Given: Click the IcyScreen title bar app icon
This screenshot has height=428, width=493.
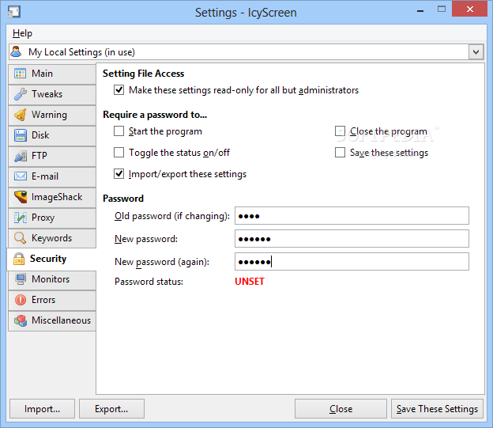Looking at the screenshot, I should click(x=14, y=12).
